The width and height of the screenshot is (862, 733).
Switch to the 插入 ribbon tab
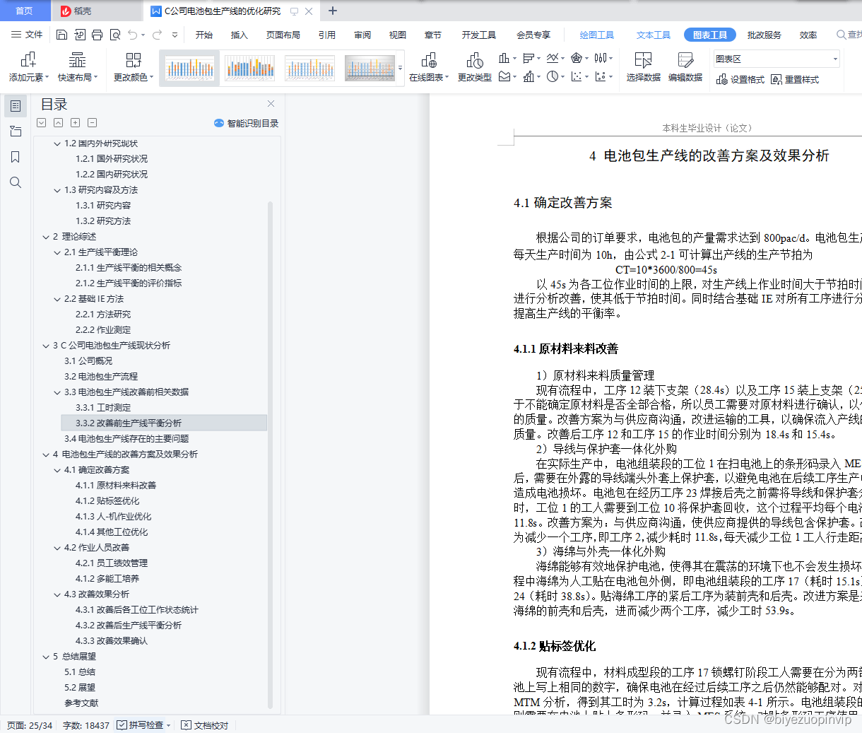(240, 35)
